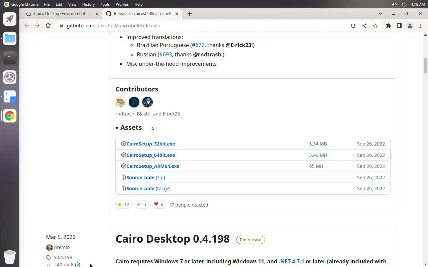This screenshot has height=267, width=428.
Task: Click the second contributor avatar Blastd
Action: point(134,102)
